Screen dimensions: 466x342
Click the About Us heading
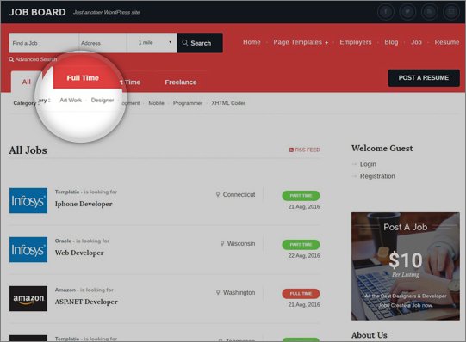pos(370,335)
